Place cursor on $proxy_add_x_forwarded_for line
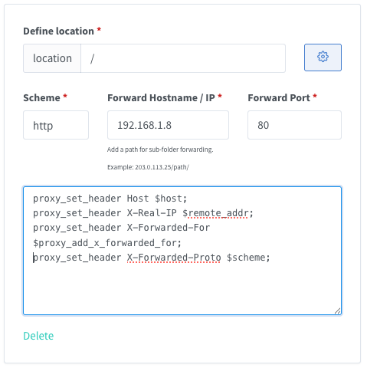 coord(107,243)
